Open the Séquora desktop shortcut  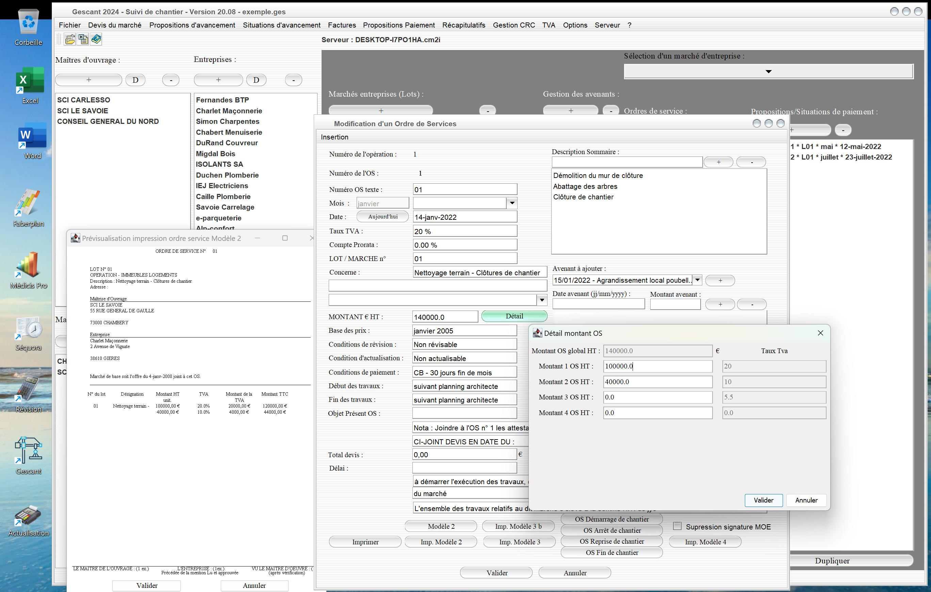[28, 333]
